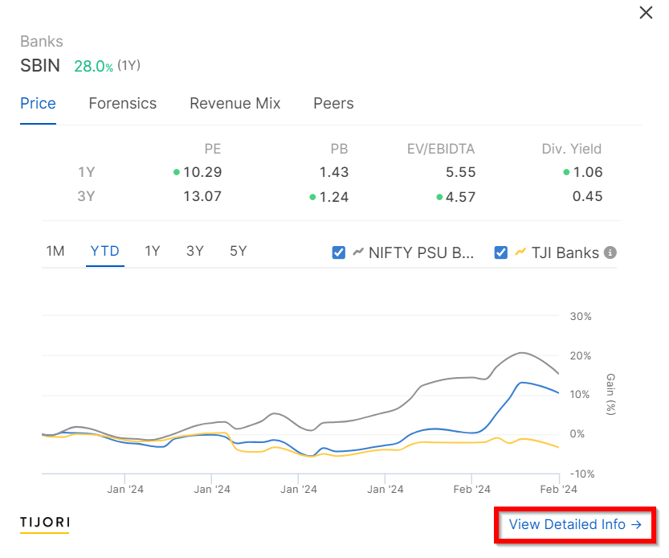The width and height of the screenshot is (669, 558).
Task: Click the 1Y PB value 1.43
Action: click(x=333, y=172)
